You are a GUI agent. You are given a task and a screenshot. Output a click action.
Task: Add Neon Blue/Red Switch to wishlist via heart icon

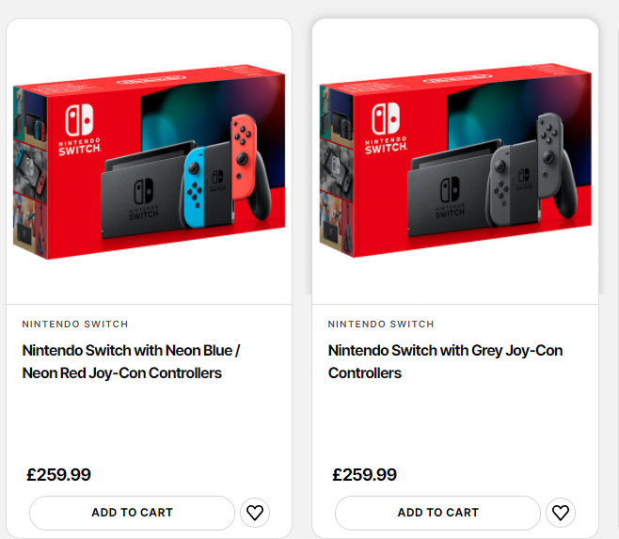(x=254, y=513)
